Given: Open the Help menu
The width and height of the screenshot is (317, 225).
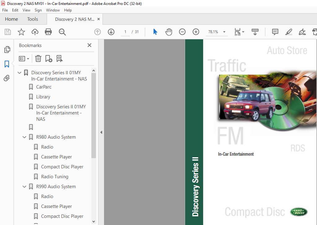Looking at the screenshot, I should 68,10.
